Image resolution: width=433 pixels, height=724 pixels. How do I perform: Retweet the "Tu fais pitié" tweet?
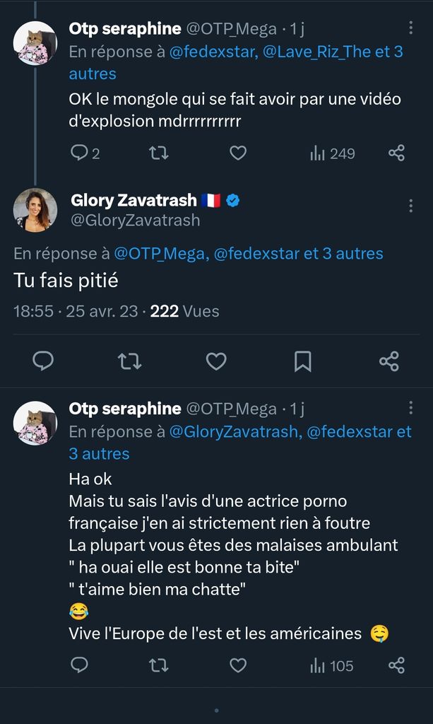[129, 361]
